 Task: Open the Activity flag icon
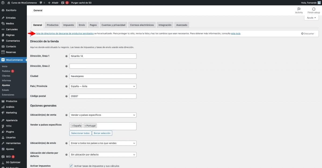[299, 9]
